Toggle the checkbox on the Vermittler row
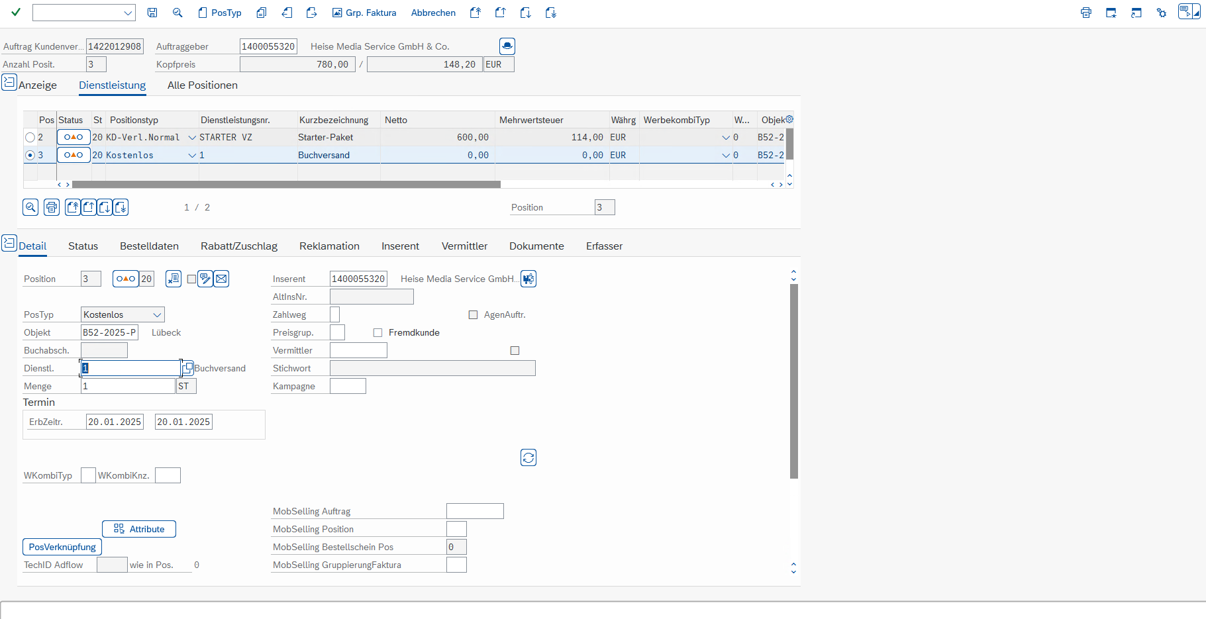Screen dimensions: 1206x619 click(x=515, y=350)
